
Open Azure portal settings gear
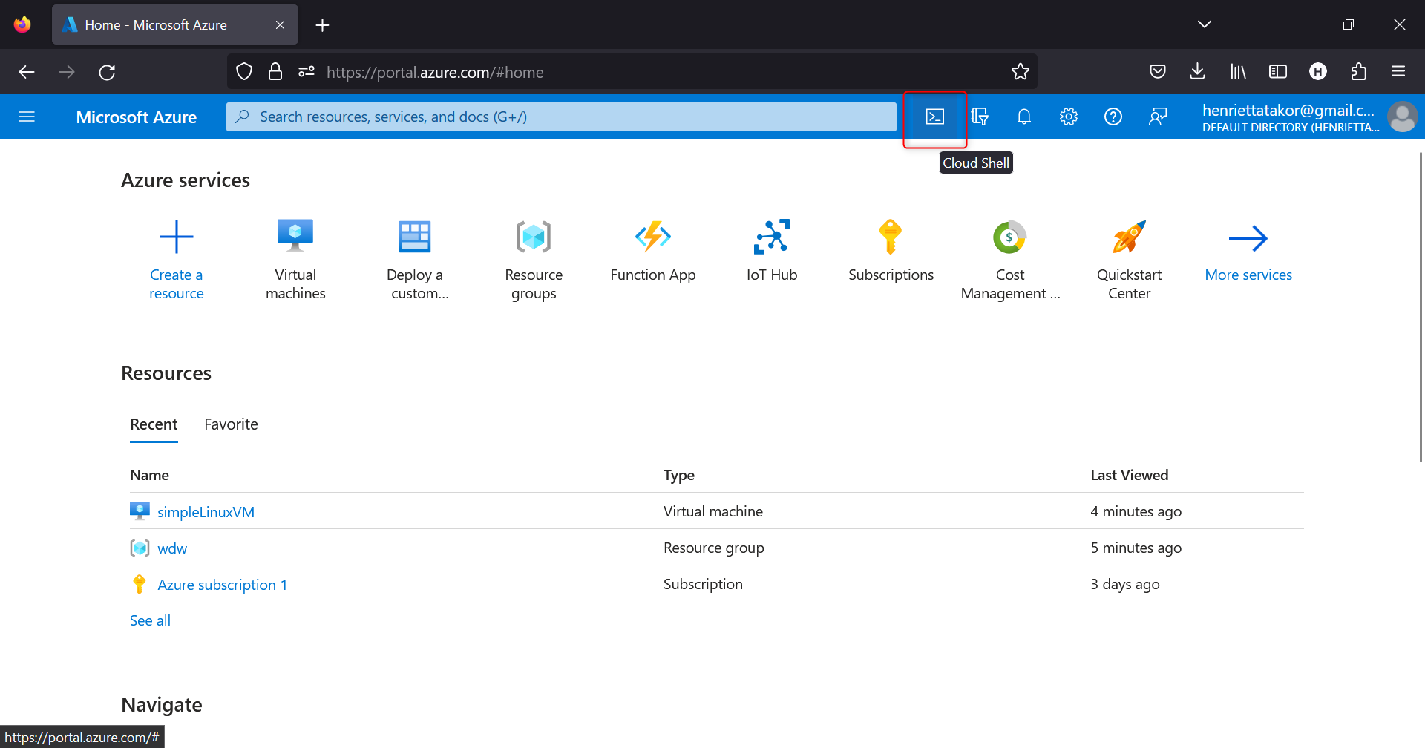1069,117
